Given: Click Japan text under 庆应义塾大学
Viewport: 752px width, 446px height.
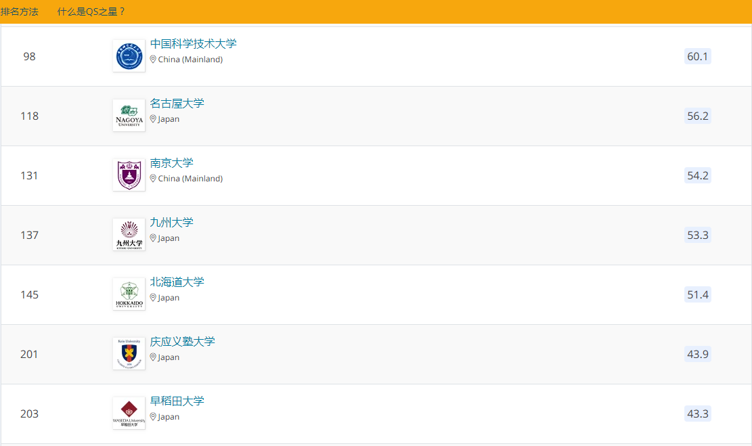Looking at the screenshot, I should [169, 357].
